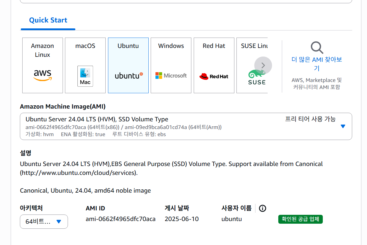Select the SUSE Linux AMI card

252,65
